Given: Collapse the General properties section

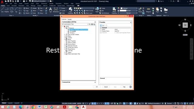Looking at the screenshot, I should [x=101, y=28].
